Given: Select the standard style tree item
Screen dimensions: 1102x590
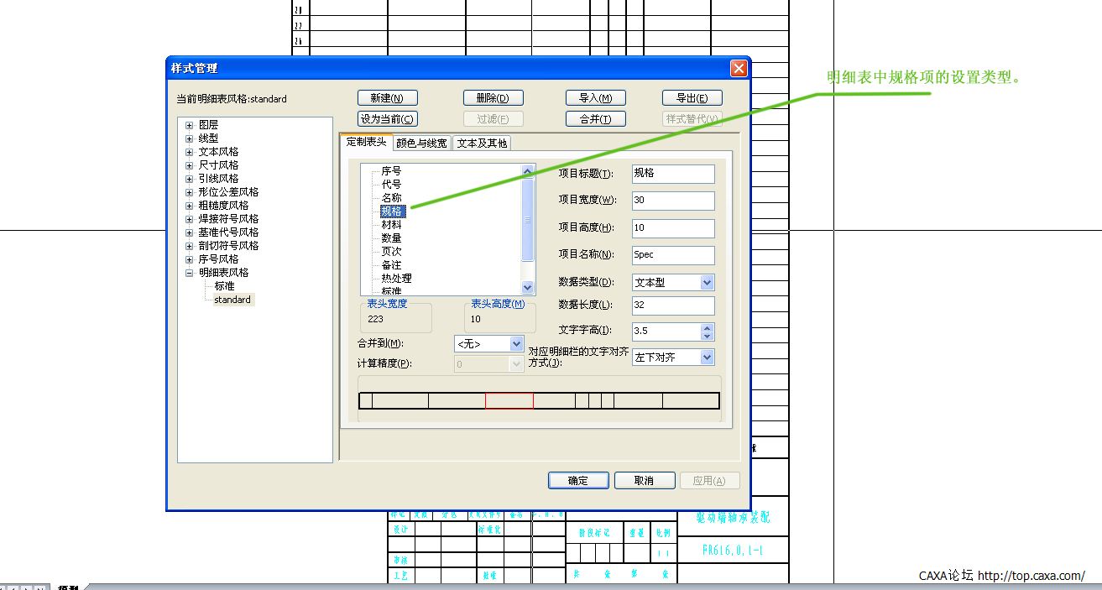Looking at the screenshot, I should point(232,300).
